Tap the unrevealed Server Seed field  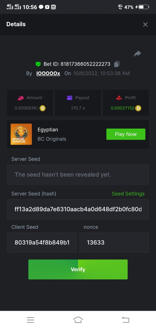[x=78, y=175]
